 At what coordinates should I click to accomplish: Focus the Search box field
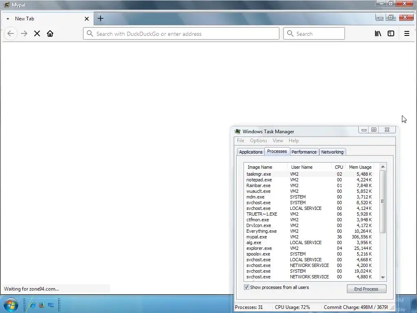click(314, 33)
